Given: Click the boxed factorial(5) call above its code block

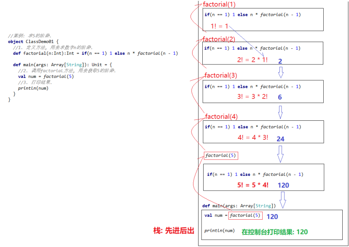Looking at the screenshot, I should coord(221,155).
